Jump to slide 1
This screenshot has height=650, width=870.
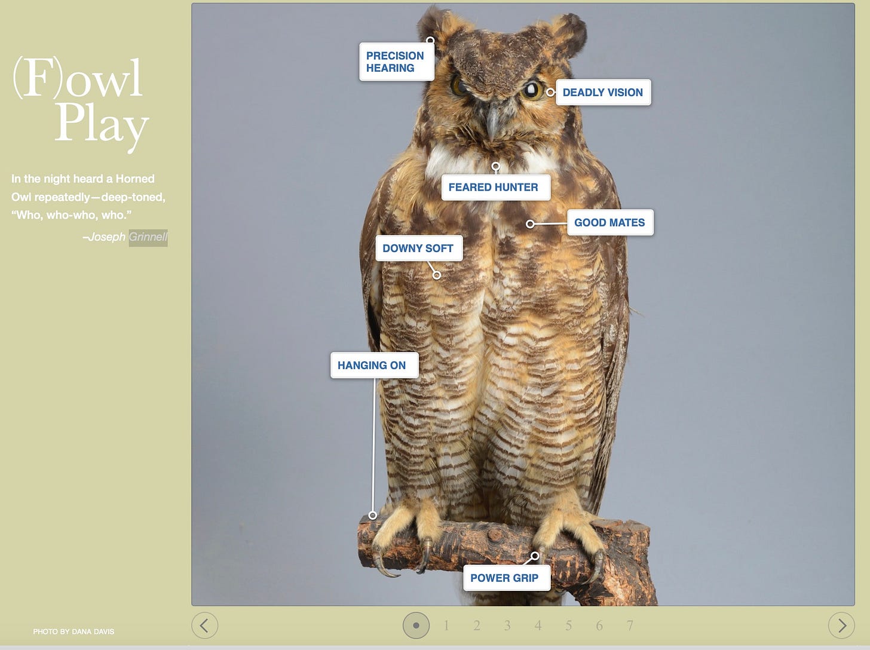pyautogui.click(x=446, y=626)
